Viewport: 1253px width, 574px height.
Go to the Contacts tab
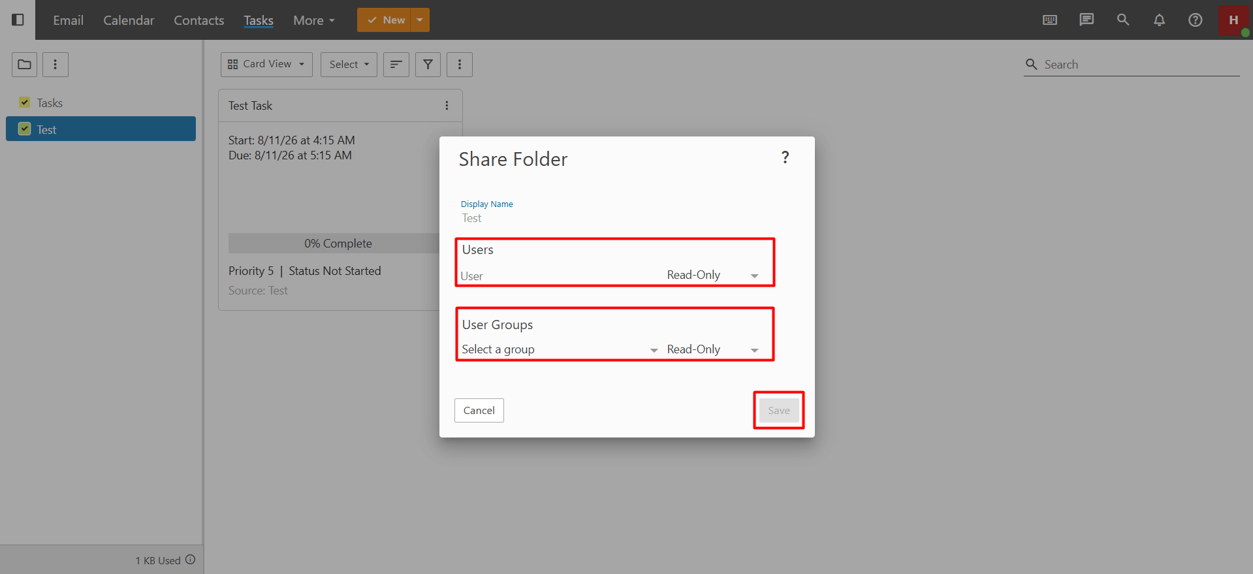(199, 20)
